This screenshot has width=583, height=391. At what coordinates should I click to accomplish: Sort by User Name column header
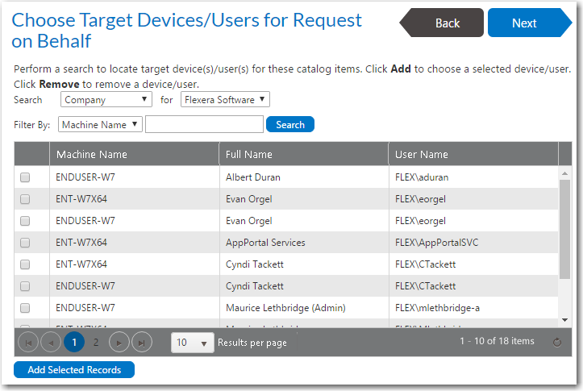pyautogui.click(x=422, y=155)
